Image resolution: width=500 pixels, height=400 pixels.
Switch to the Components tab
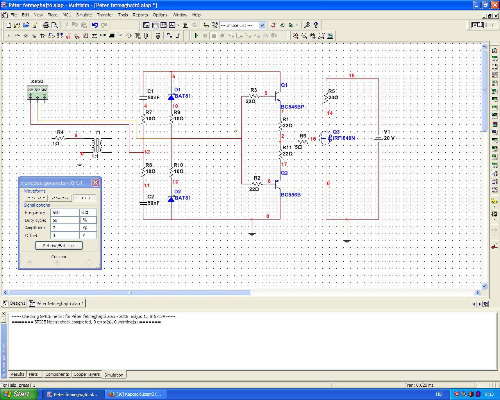pos(57,374)
